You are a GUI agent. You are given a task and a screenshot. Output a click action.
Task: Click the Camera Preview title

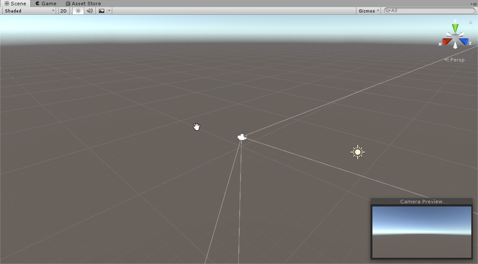click(x=421, y=202)
